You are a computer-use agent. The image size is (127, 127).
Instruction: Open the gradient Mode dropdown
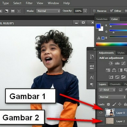[x=48, y=11]
